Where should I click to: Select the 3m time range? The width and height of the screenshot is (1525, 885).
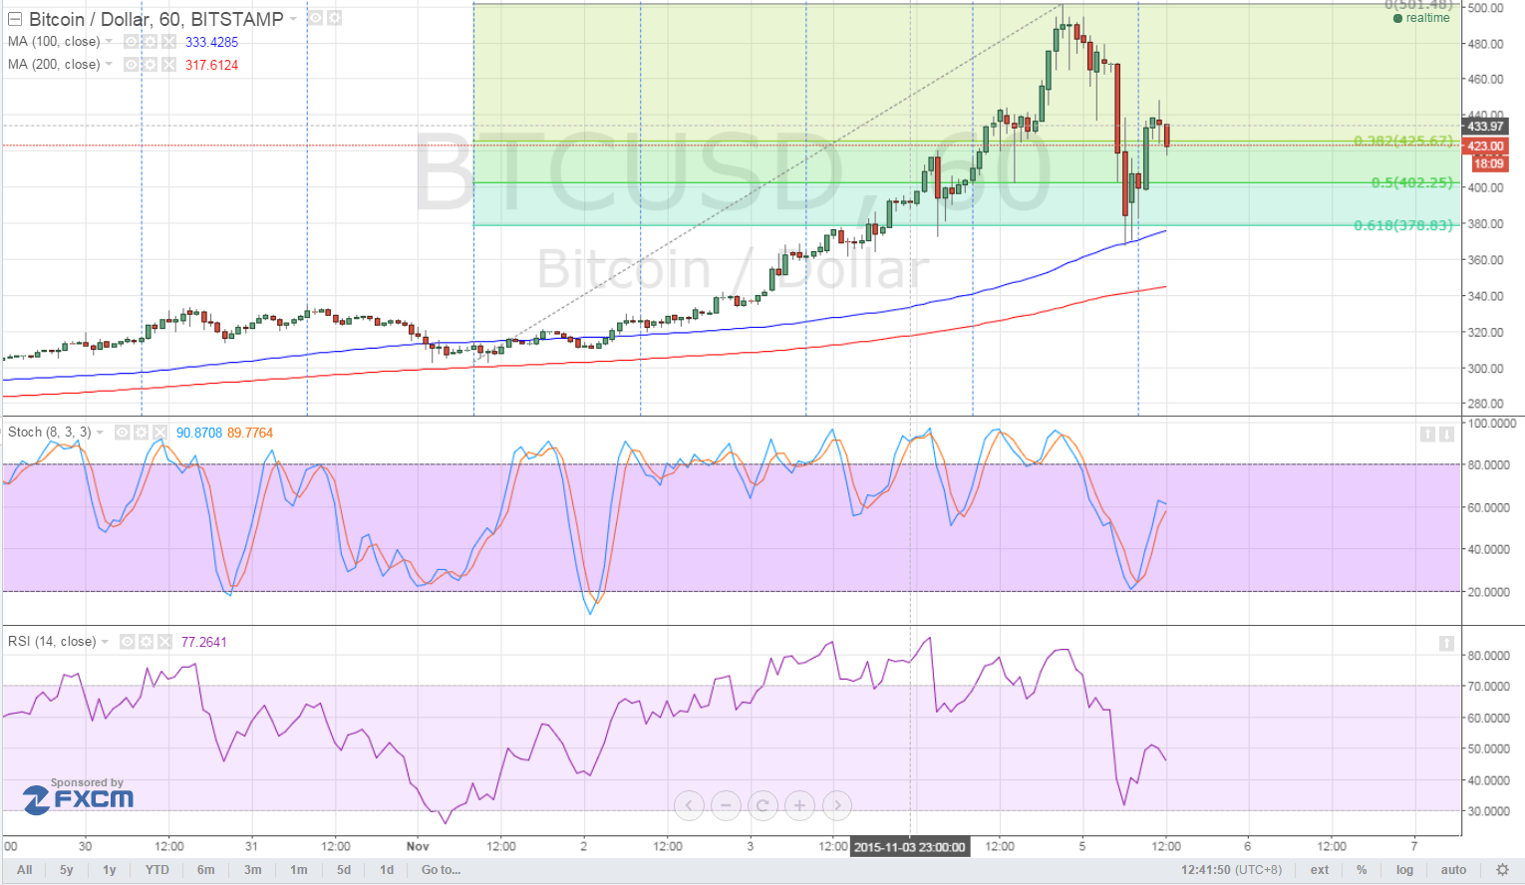pyautogui.click(x=253, y=870)
